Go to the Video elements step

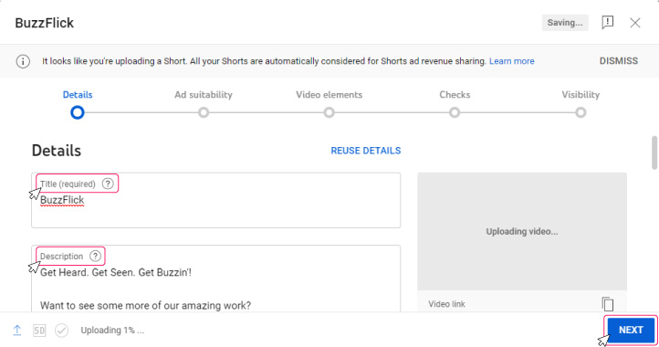329,95
